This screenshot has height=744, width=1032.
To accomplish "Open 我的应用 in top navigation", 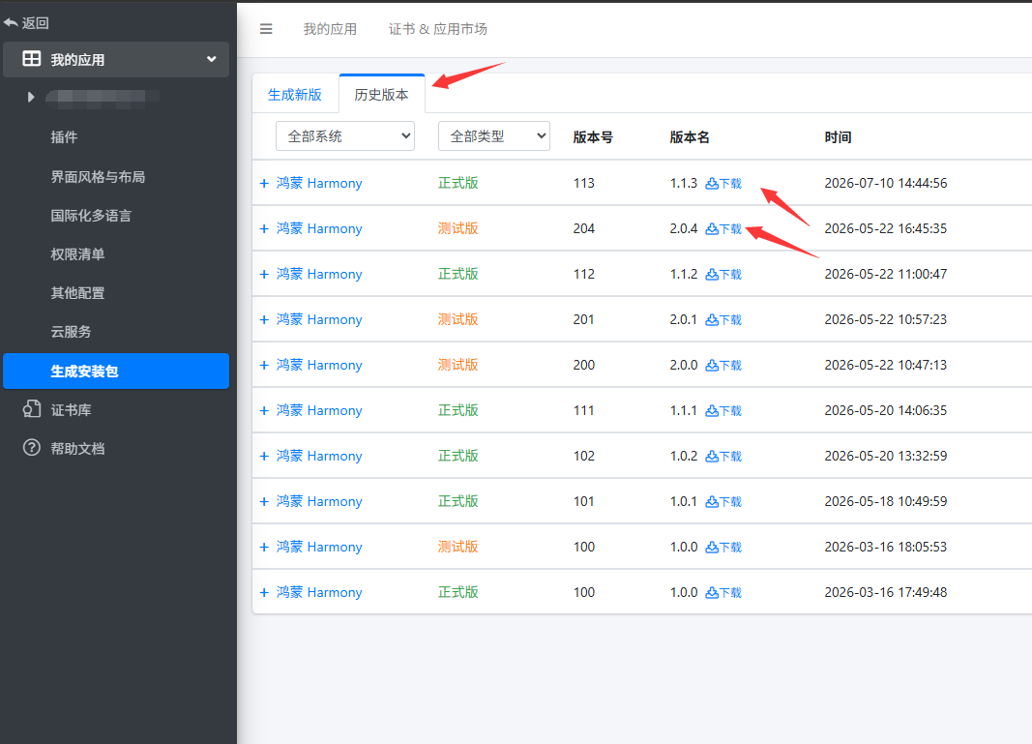I will [330, 29].
